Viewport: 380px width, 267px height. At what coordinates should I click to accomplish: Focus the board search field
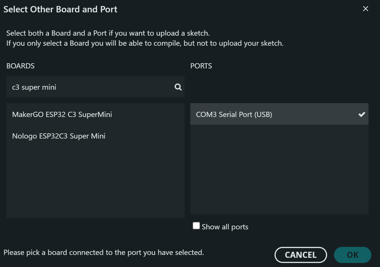coord(89,87)
